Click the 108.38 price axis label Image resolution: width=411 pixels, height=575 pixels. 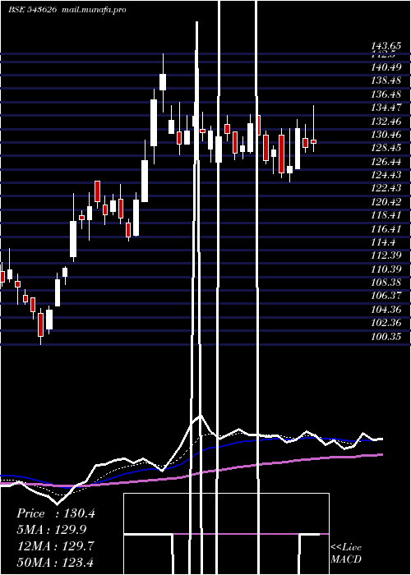coord(386,283)
